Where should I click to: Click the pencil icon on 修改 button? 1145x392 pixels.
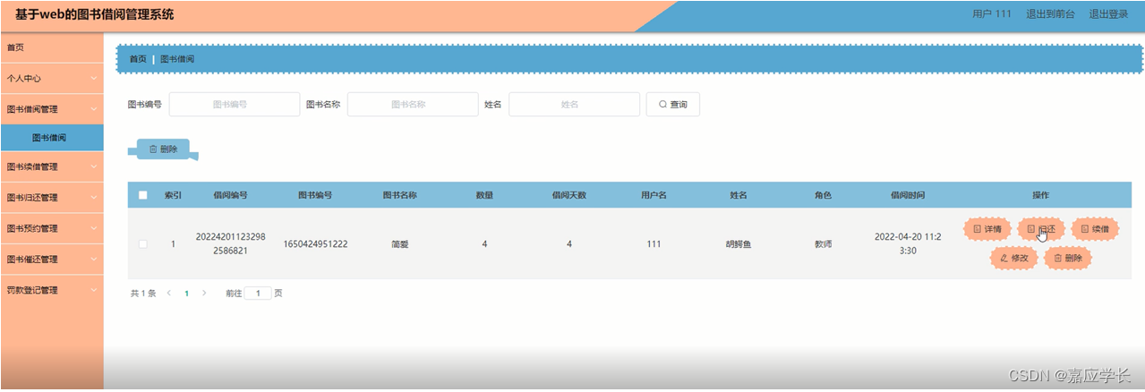point(1004,258)
